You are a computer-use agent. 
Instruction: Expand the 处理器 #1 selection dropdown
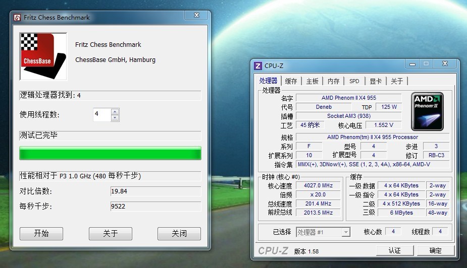[x=346, y=232]
